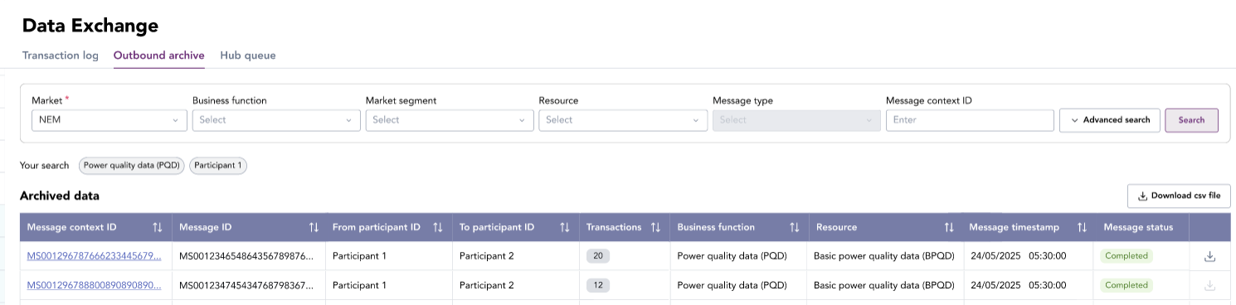Open the Market NEM dropdown

[109, 120]
